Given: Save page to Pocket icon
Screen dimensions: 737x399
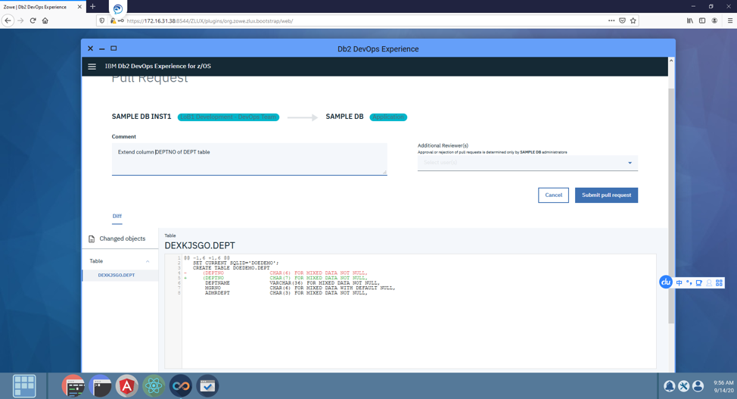Looking at the screenshot, I should click(622, 20).
